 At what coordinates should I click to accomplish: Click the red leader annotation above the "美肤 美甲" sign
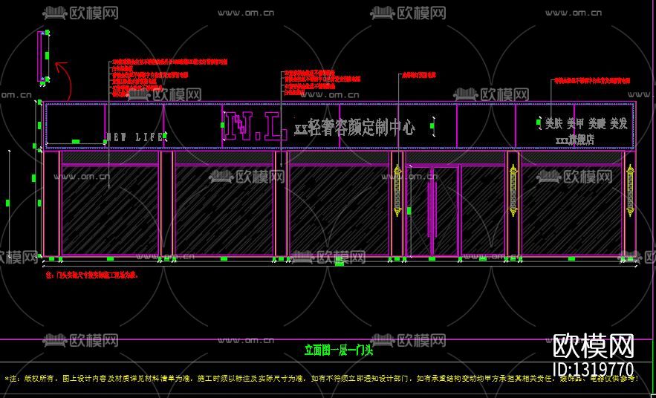591,80
